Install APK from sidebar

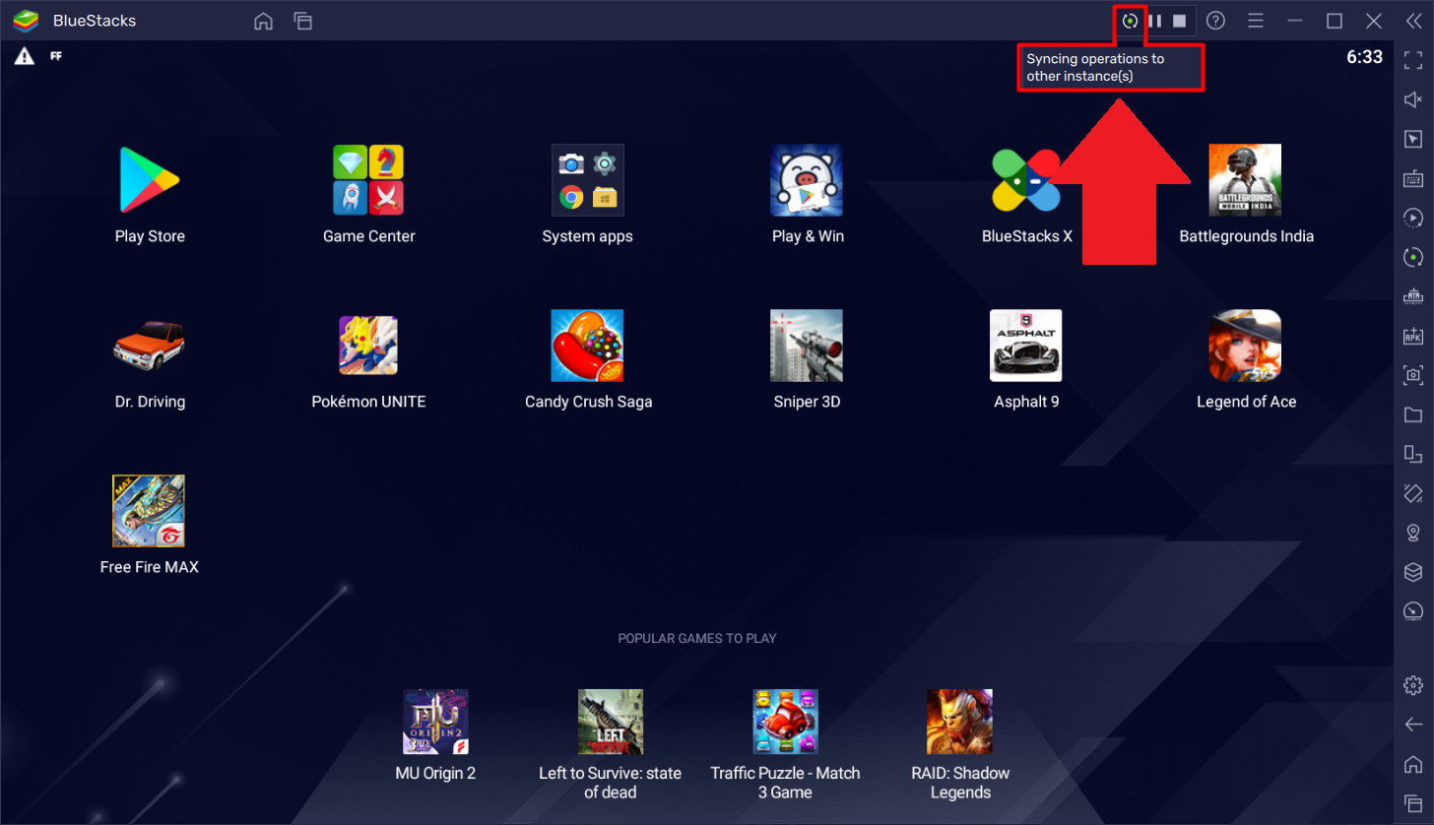(x=1413, y=335)
